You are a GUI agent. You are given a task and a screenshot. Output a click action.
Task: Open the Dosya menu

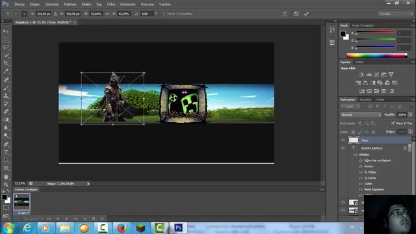[x=19, y=5]
